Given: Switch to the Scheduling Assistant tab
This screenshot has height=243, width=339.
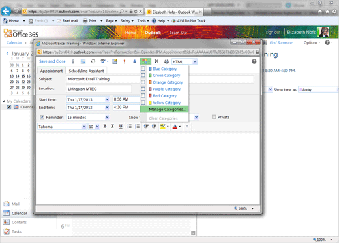Looking at the screenshot, I should point(86,71).
